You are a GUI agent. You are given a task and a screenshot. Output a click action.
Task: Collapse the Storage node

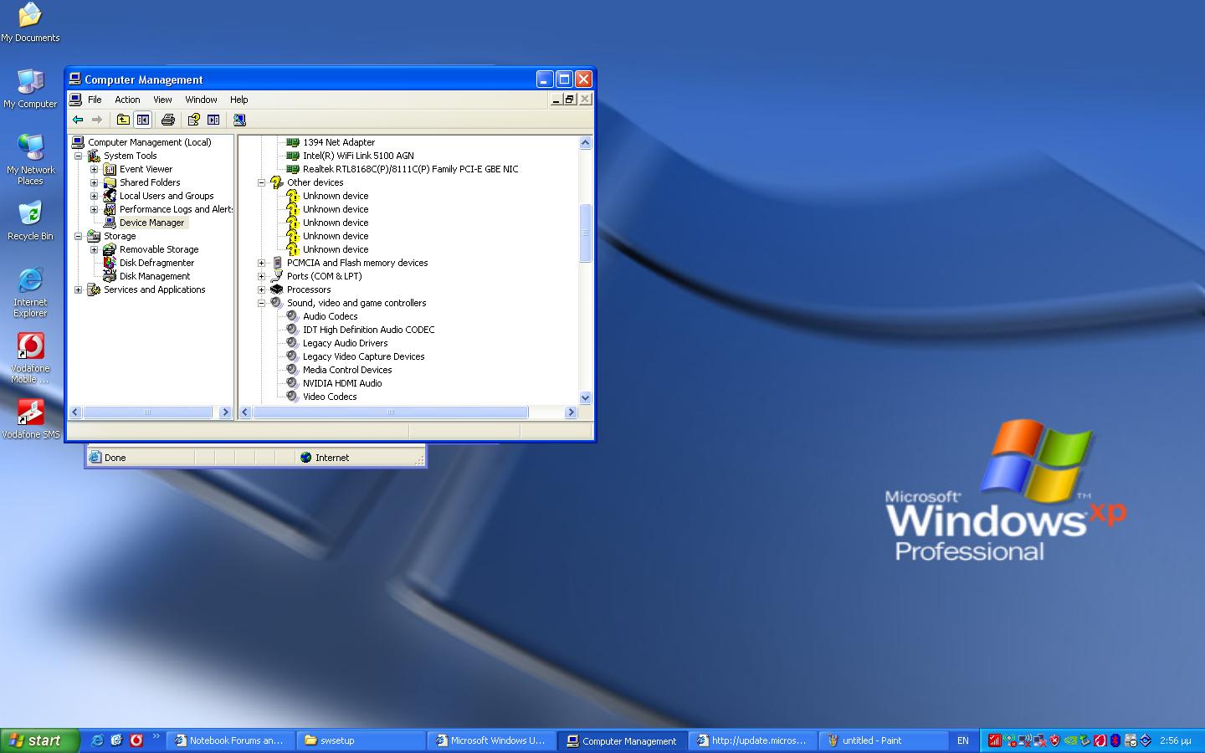tap(79, 236)
